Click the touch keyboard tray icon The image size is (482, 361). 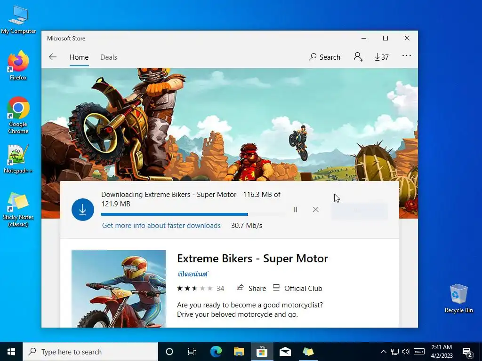pos(419,352)
